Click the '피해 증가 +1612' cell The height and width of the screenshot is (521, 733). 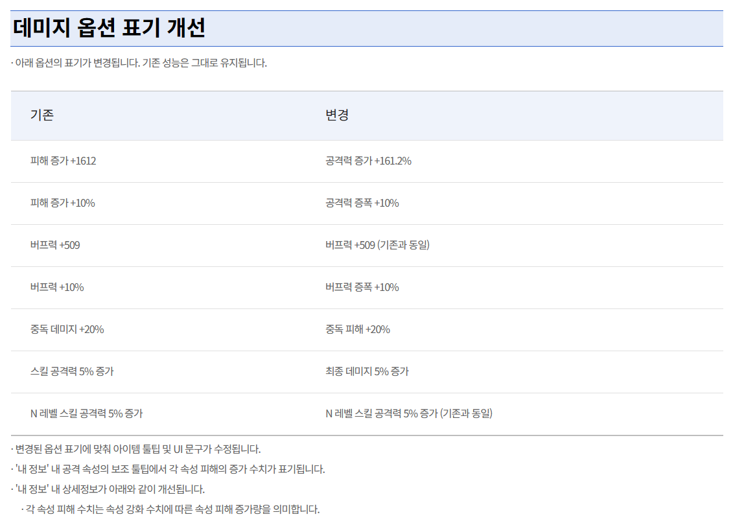tap(63, 161)
